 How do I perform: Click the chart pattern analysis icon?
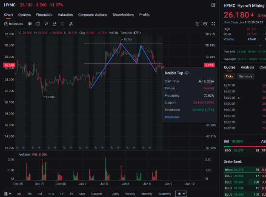[54, 24]
